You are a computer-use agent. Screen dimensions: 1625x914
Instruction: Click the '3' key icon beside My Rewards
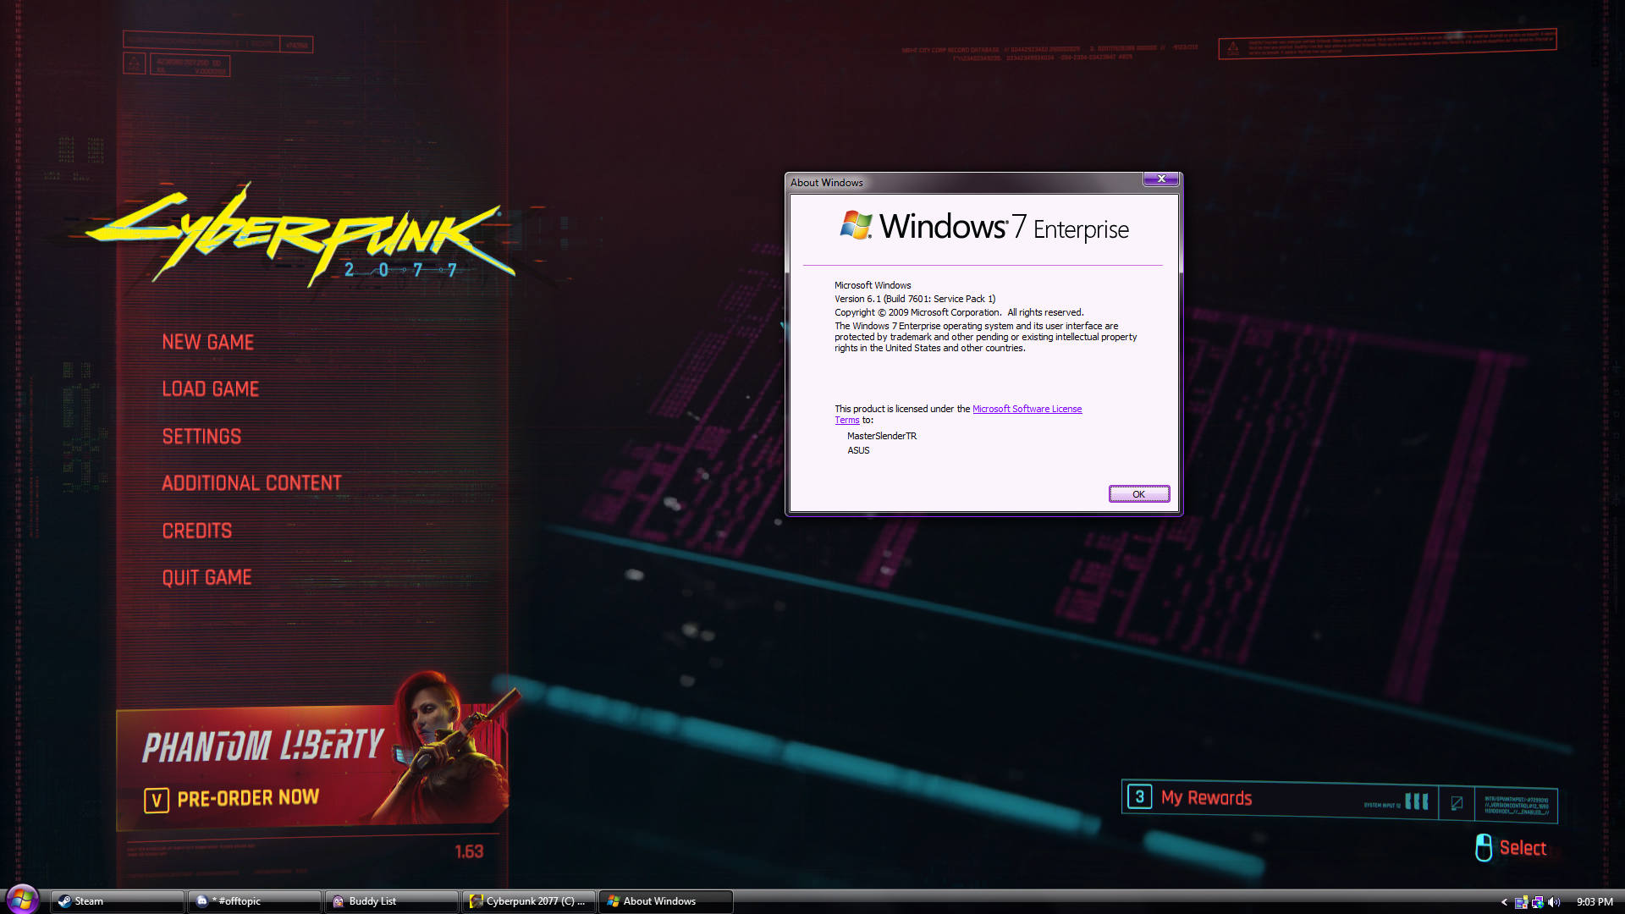[x=1140, y=796]
